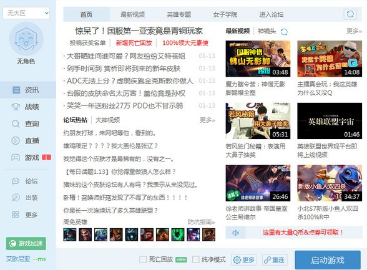Image resolution: width=367 pixels, height=270 pixels.
Task: Play the 新版小鱼人双四杀 thumbnail
Action: (330, 183)
